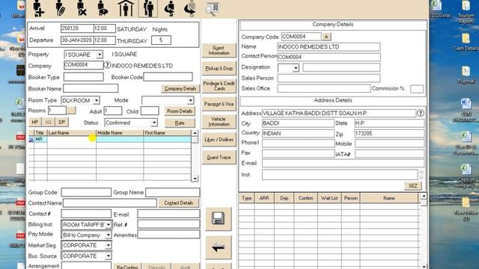This screenshot has width=479, height=269.
Task: Click the Rate button
Action: point(180,123)
